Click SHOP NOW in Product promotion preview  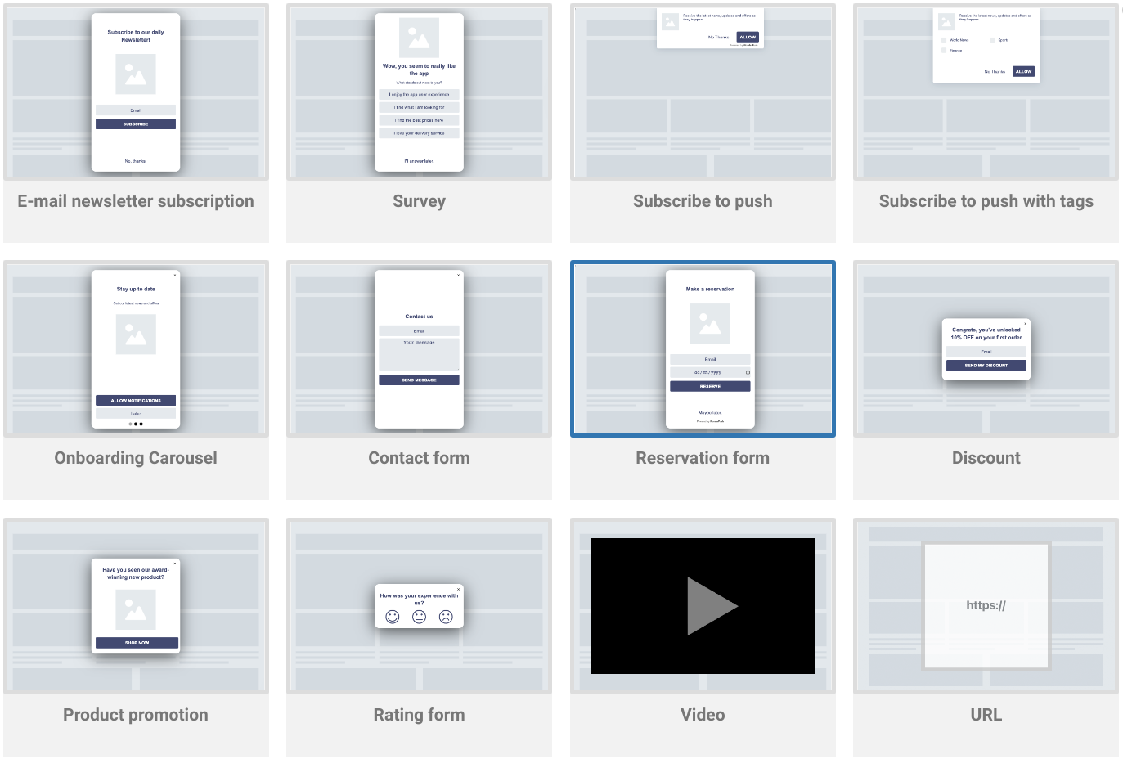[x=137, y=643]
